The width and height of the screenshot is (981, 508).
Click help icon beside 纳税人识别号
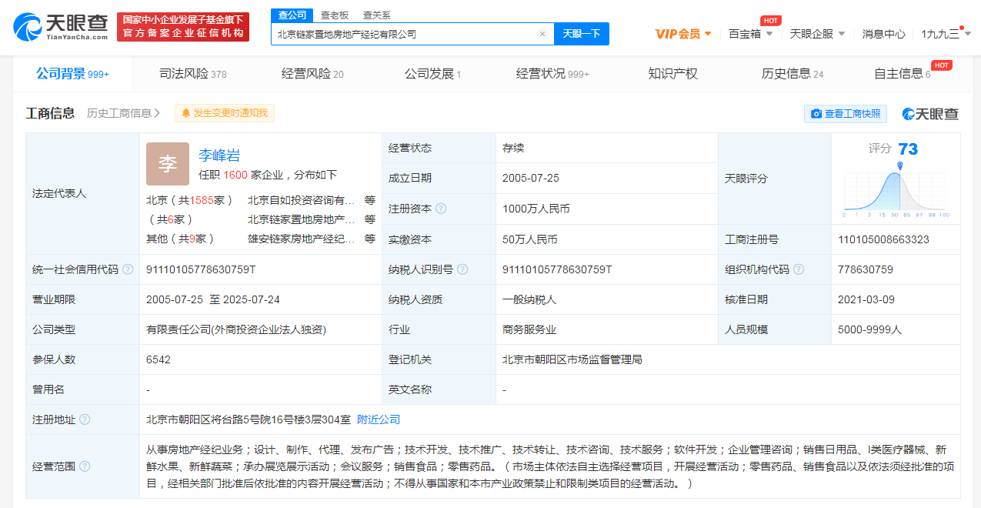tap(462, 269)
